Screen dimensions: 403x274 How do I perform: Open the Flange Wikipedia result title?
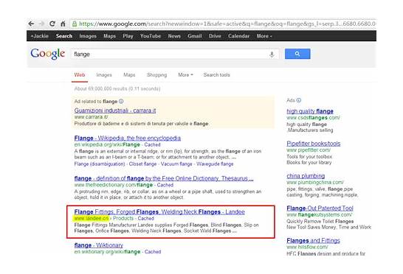128,138
